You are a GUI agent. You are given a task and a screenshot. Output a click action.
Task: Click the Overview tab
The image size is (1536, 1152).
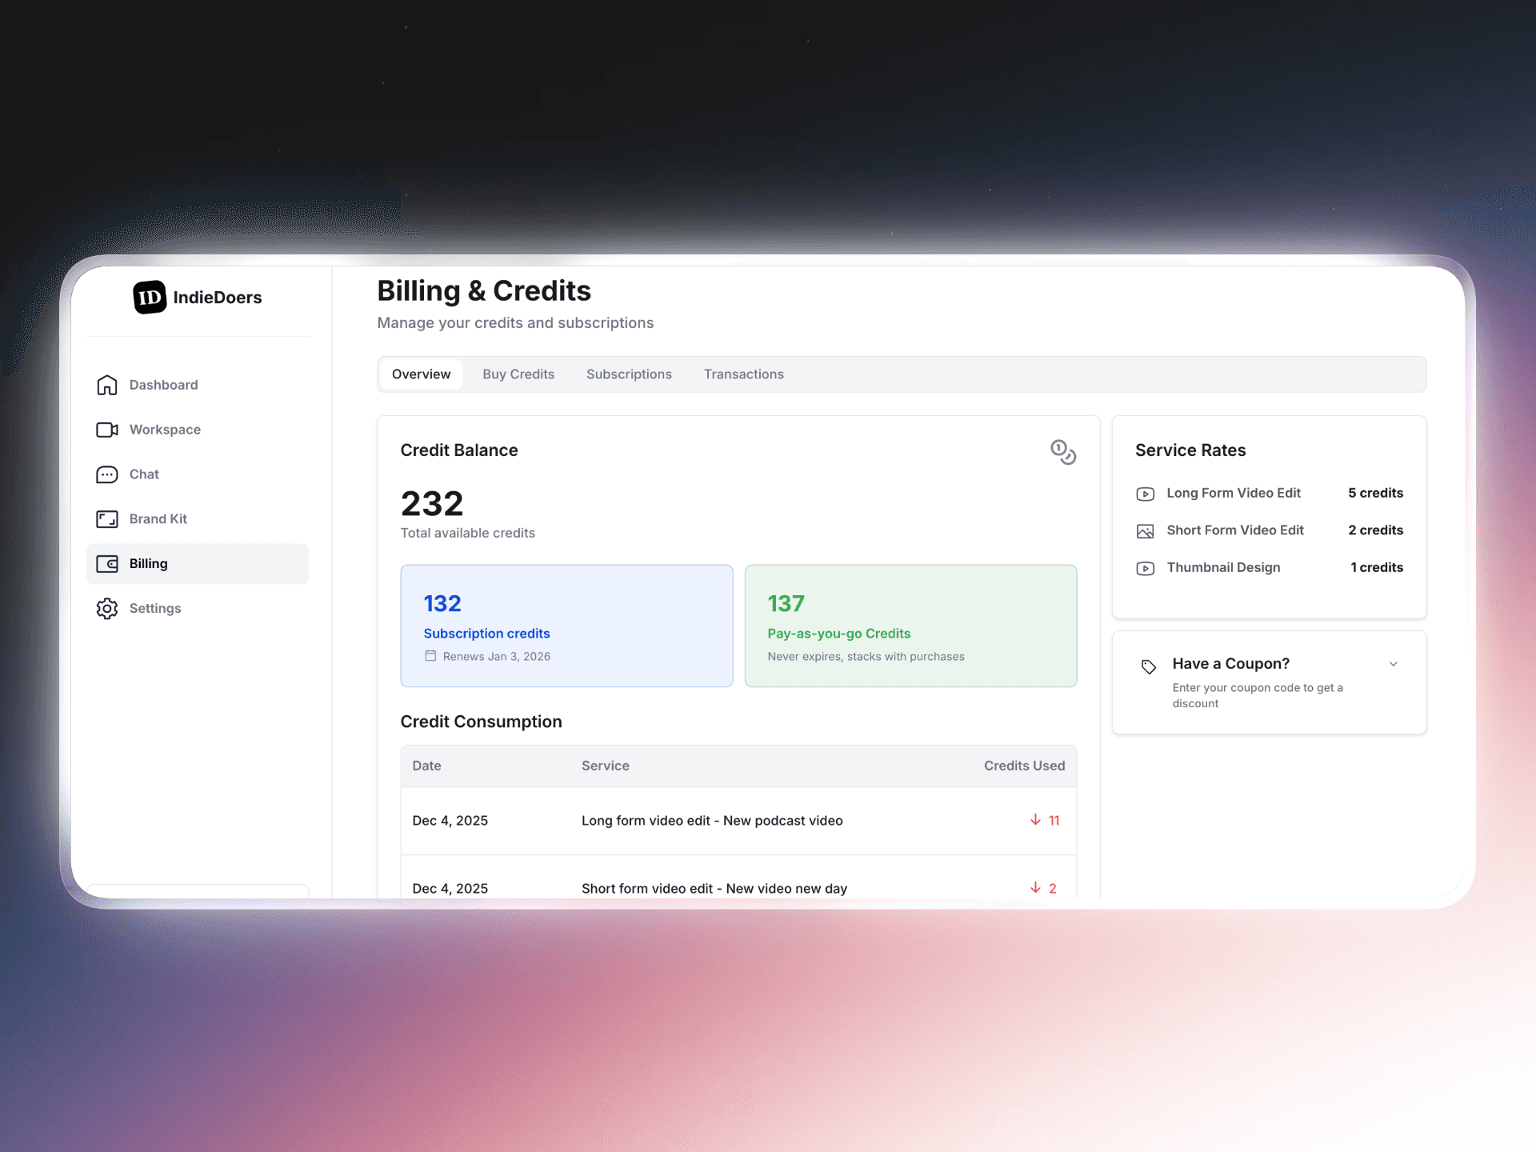421,374
